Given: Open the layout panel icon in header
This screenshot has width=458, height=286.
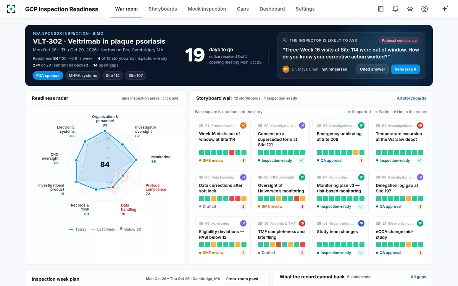Looking at the screenshot, I should [x=381, y=9].
